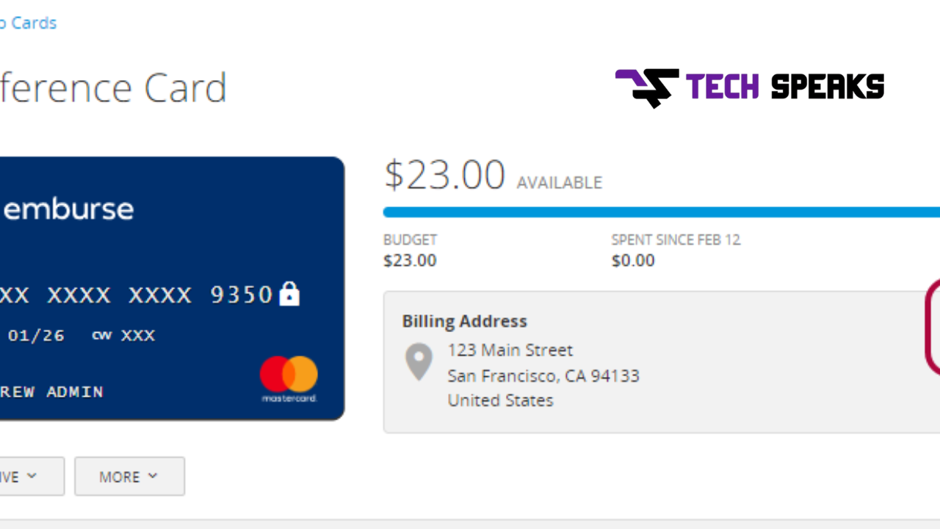Screen dimensions: 940x529
Task: Click the BUDGET $23.00 value
Action: click(410, 261)
